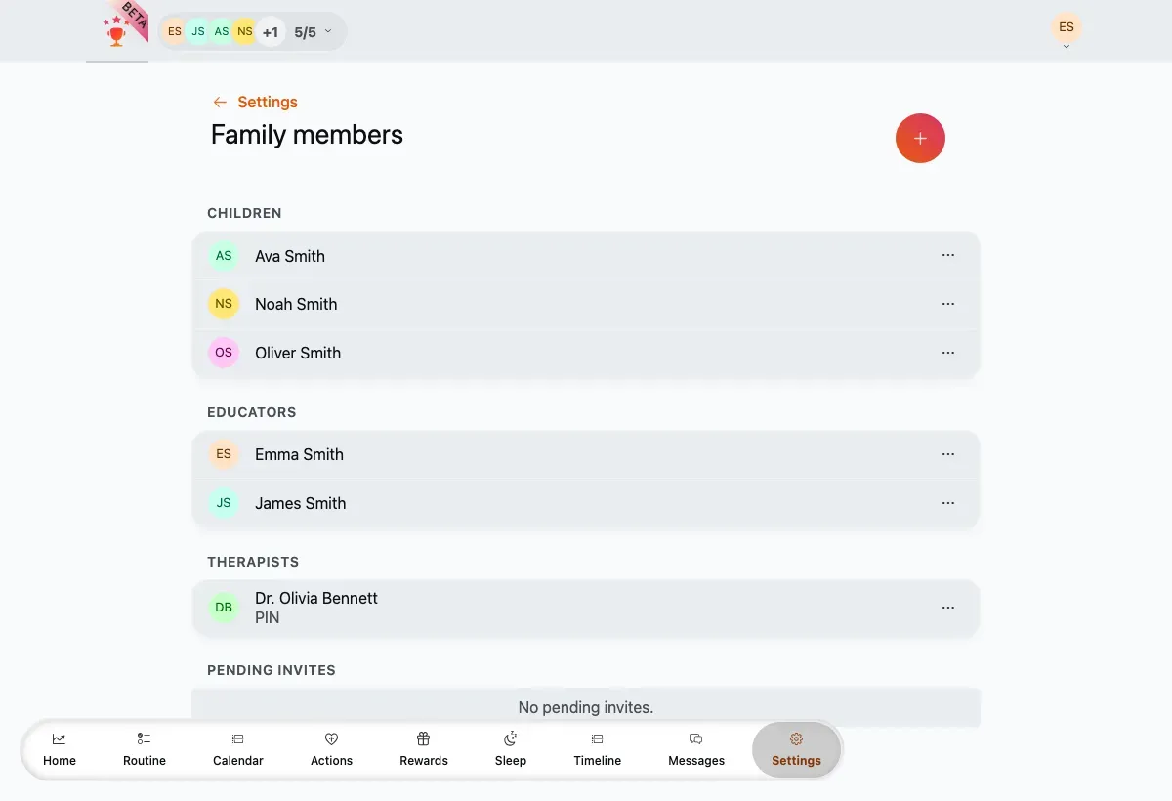This screenshot has height=801, width=1172.
Task: Open the three-dot options menu for Ava Smith
Action: point(948,255)
